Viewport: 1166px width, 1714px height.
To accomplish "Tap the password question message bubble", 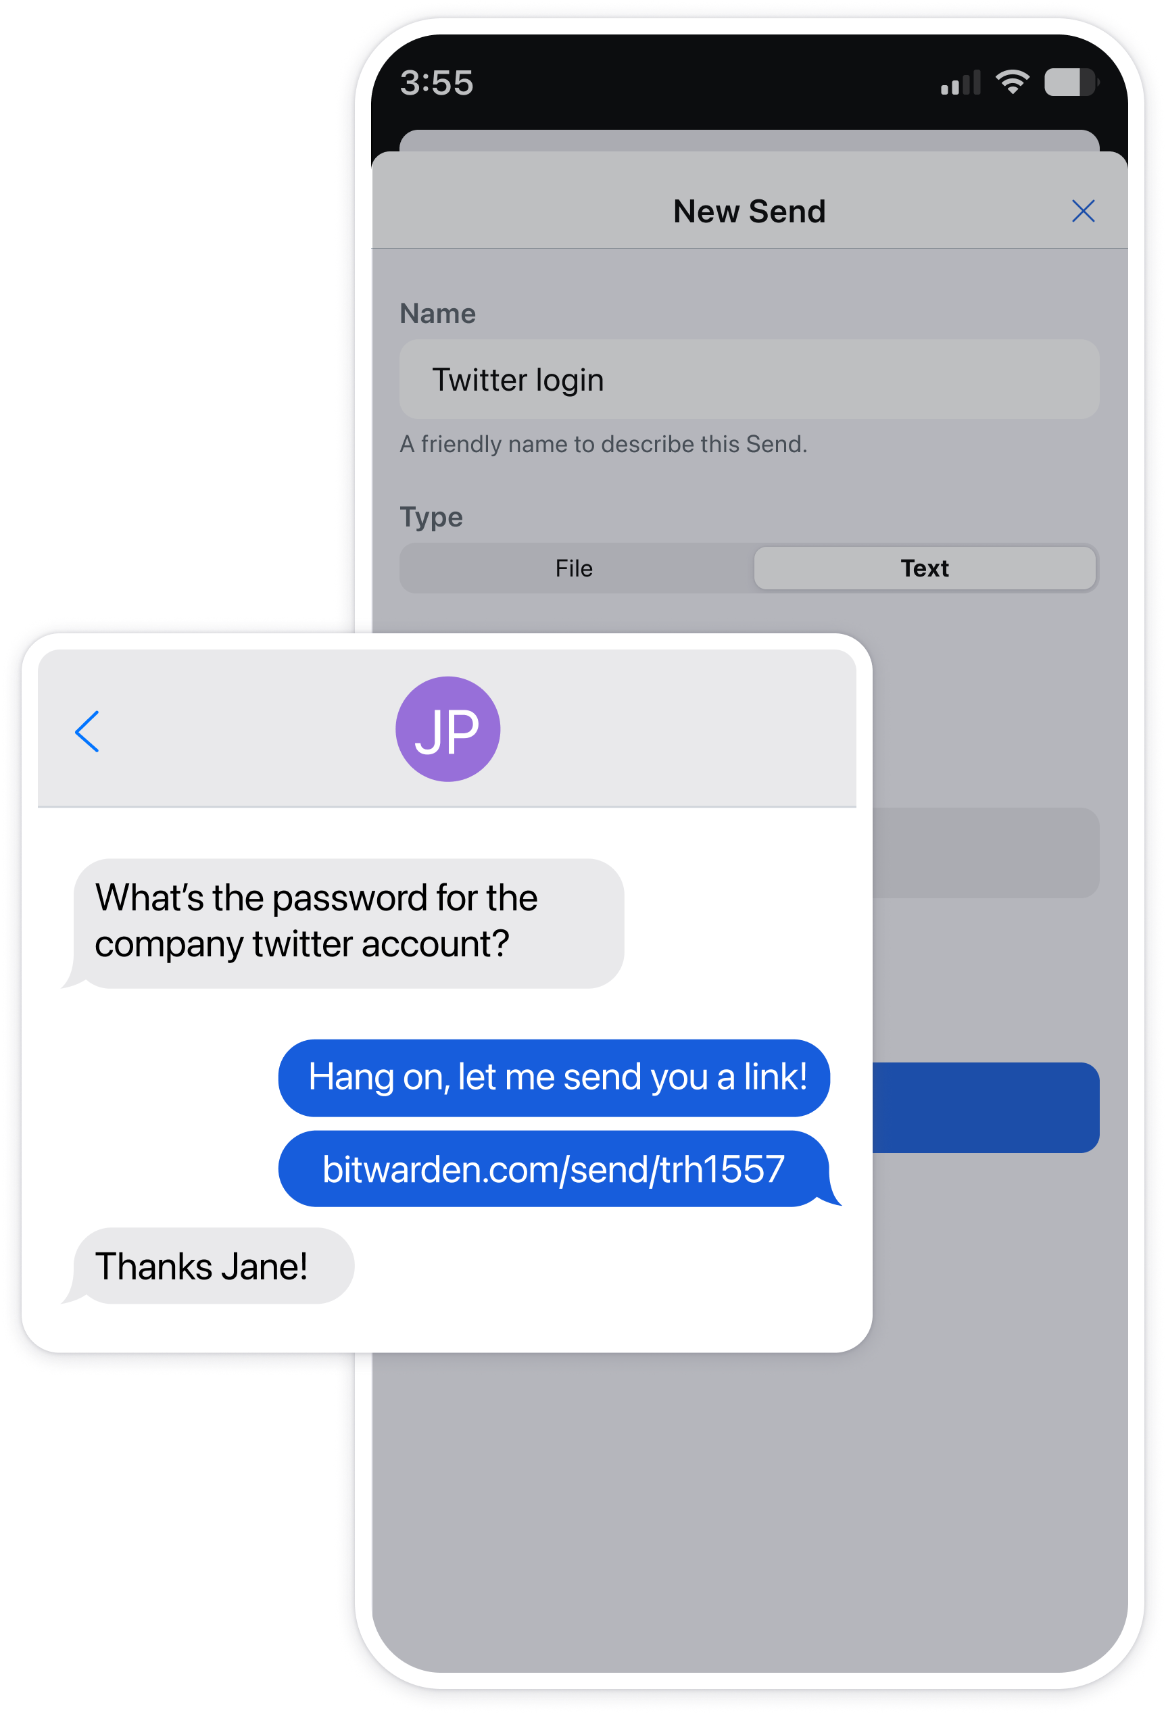I will [x=343, y=923].
